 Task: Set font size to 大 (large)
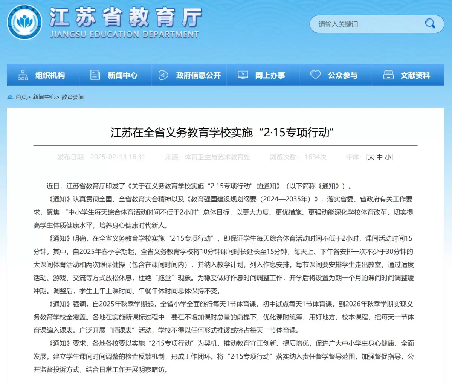[x=371, y=157]
